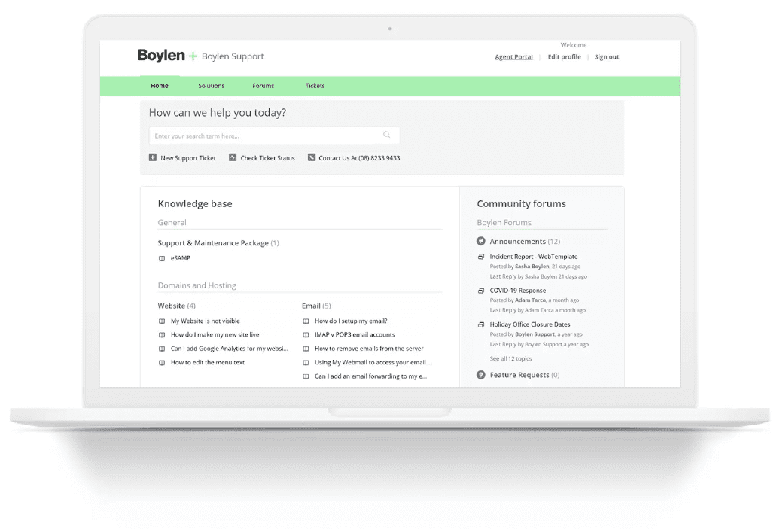Viewport: 783px width, 530px height.
Task: Open the eSAMP article
Action: pyautogui.click(x=181, y=258)
